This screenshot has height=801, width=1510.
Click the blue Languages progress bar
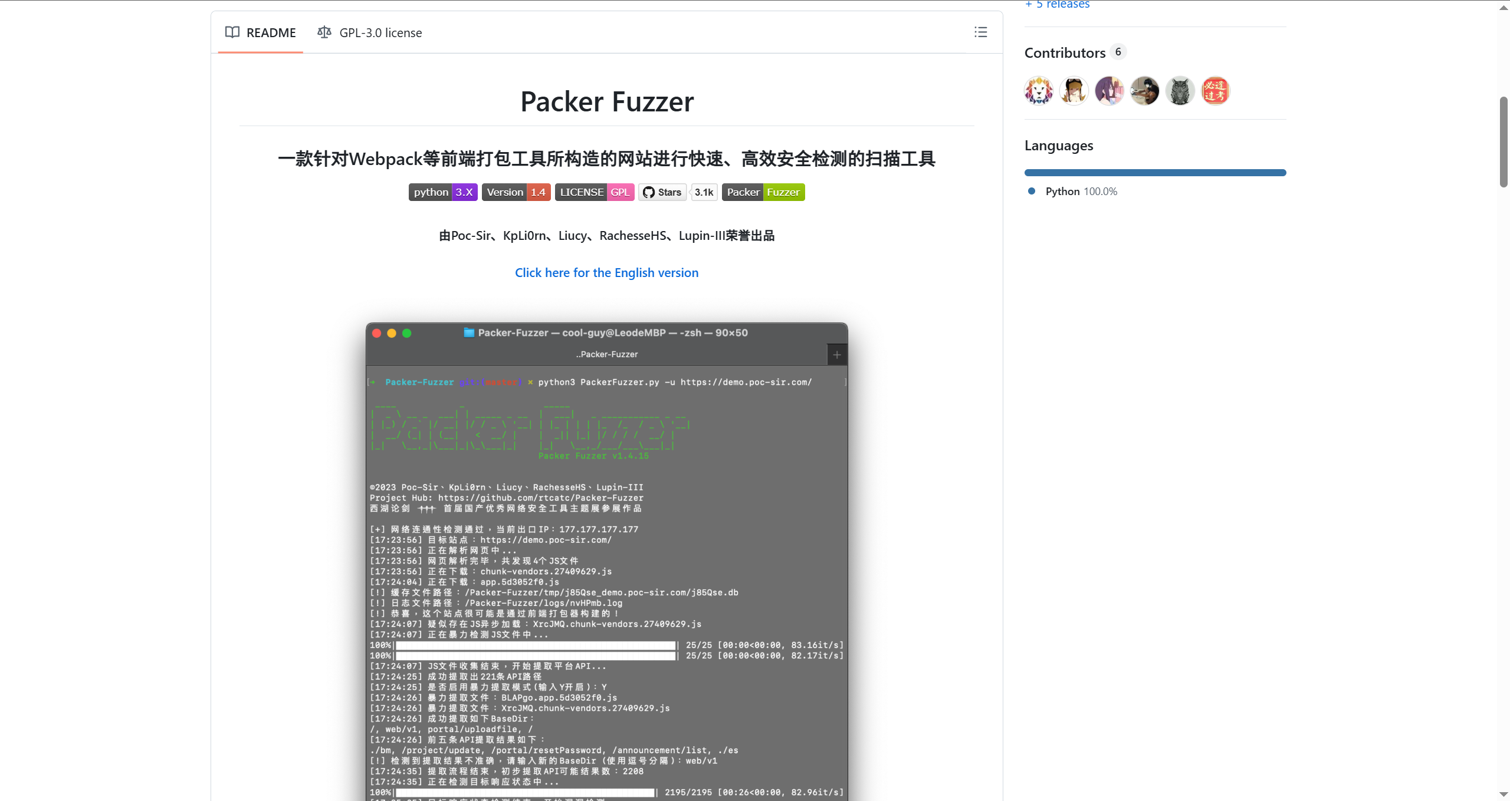pyautogui.click(x=1155, y=172)
